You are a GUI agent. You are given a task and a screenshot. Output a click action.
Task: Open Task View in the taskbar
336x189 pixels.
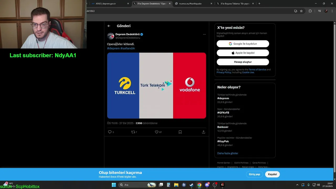pos(161,185)
